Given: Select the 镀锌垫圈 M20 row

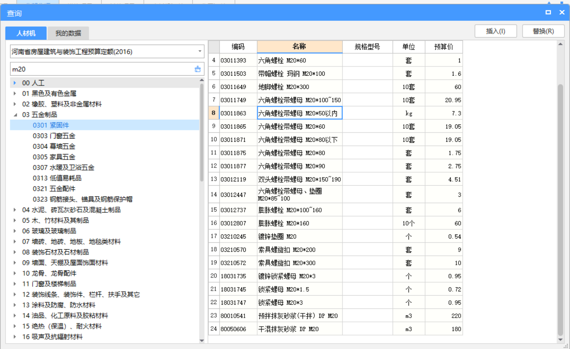Looking at the screenshot, I should pos(335,236).
